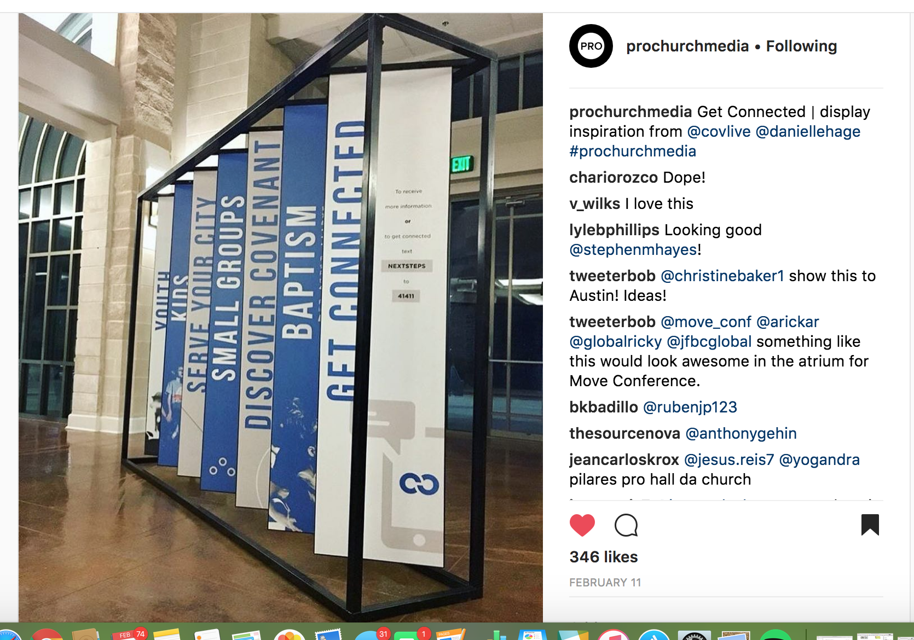Open the @stephenmhayes mention

tap(633, 249)
